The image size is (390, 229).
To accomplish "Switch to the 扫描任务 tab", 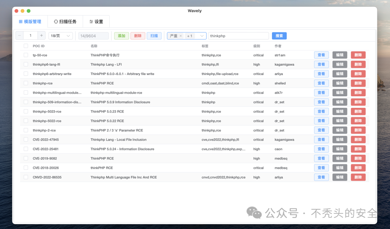I will click(65, 22).
